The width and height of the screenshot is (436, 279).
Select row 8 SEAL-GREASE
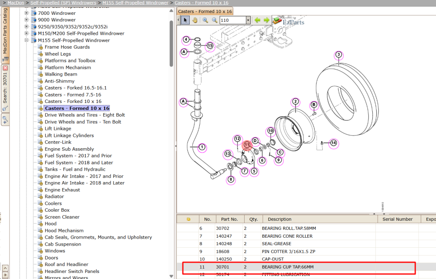coord(306,244)
